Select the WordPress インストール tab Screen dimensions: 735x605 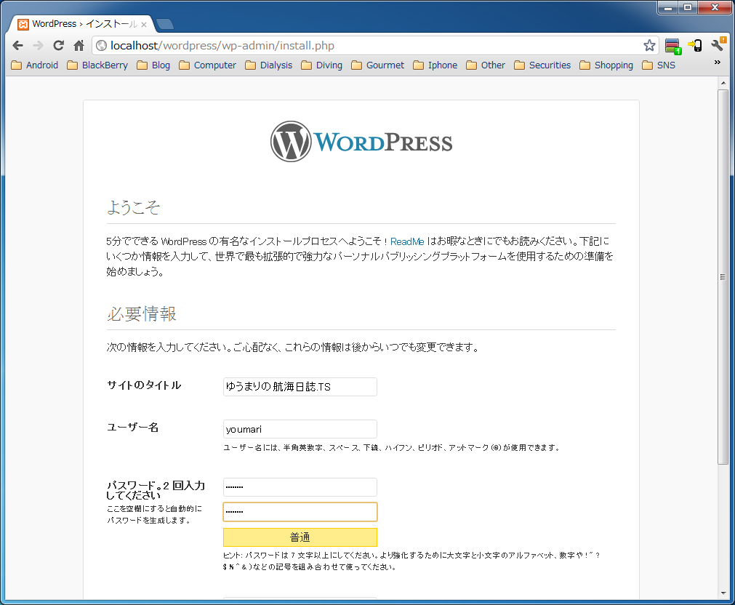[x=82, y=24]
